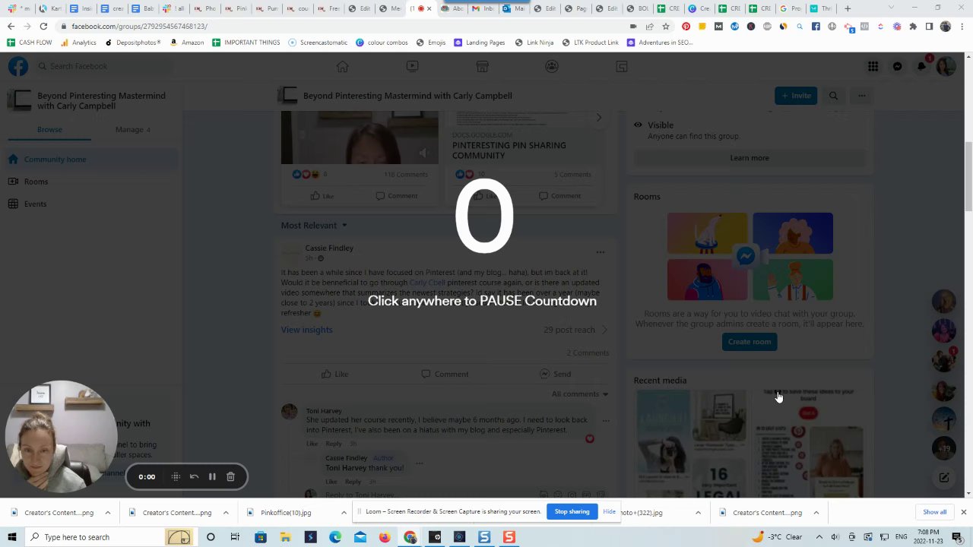Click the Facebook extension icon in Chrome toolbar
The image size is (973, 547).
tap(816, 27)
